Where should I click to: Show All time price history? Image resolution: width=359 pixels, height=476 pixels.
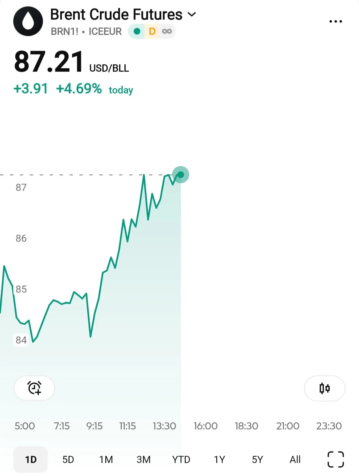pyautogui.click(x=295, y=459)
